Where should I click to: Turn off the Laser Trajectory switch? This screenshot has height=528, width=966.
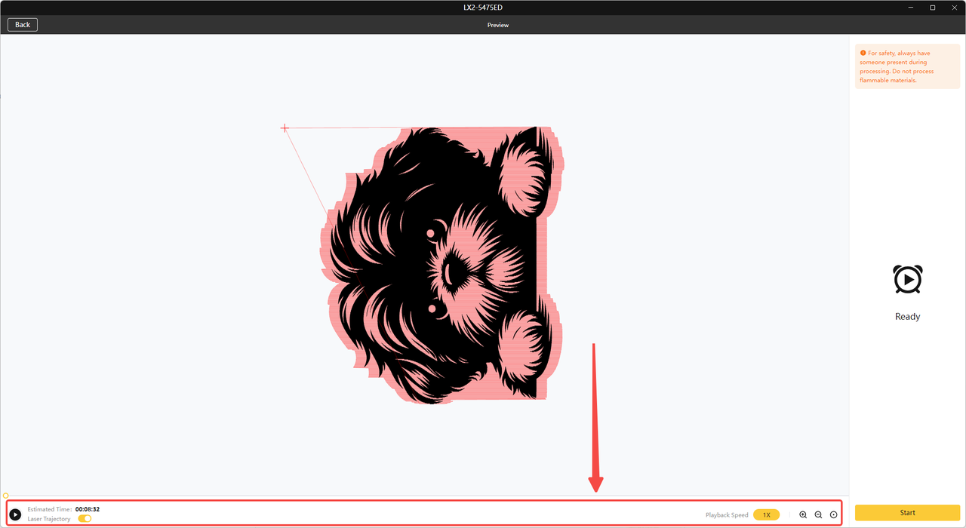tap(85, 519)
